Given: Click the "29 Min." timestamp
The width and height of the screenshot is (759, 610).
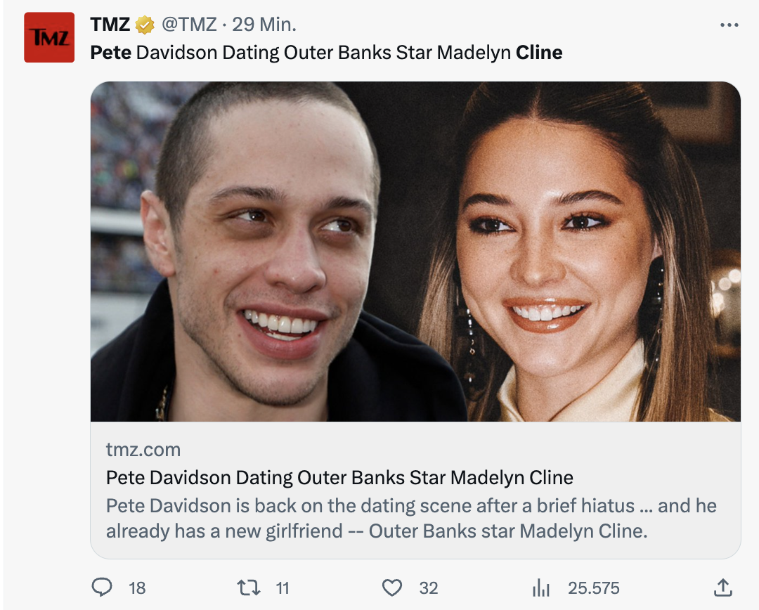Looking at the screenshot, I should 264,25.
